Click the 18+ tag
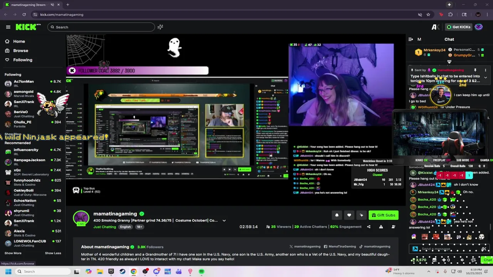The image size is (493, 277). coord(139,227)
